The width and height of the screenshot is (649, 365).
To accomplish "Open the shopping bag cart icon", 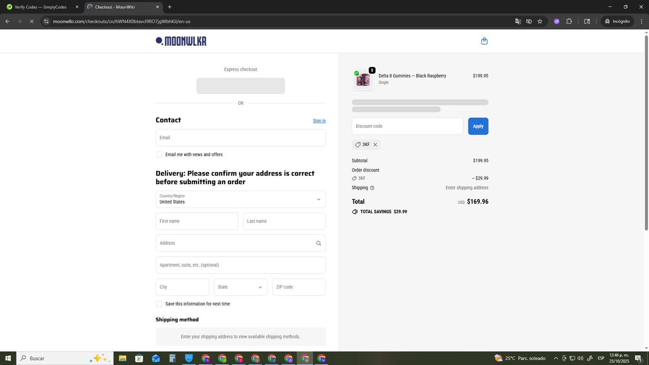I will click(484, 41).
